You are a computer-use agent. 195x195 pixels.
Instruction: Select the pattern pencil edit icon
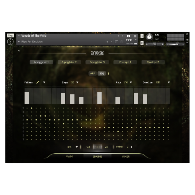point(38,82)
